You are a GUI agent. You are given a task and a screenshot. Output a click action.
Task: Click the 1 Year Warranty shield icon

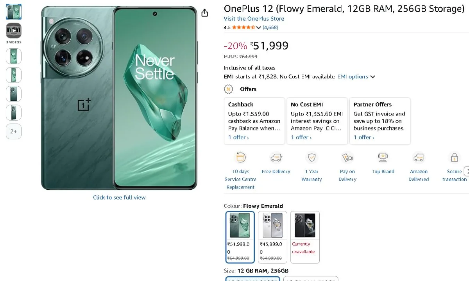coord(311,158)
